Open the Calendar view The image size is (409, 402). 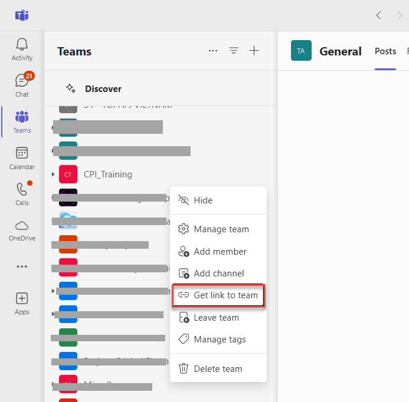(22, 158)
